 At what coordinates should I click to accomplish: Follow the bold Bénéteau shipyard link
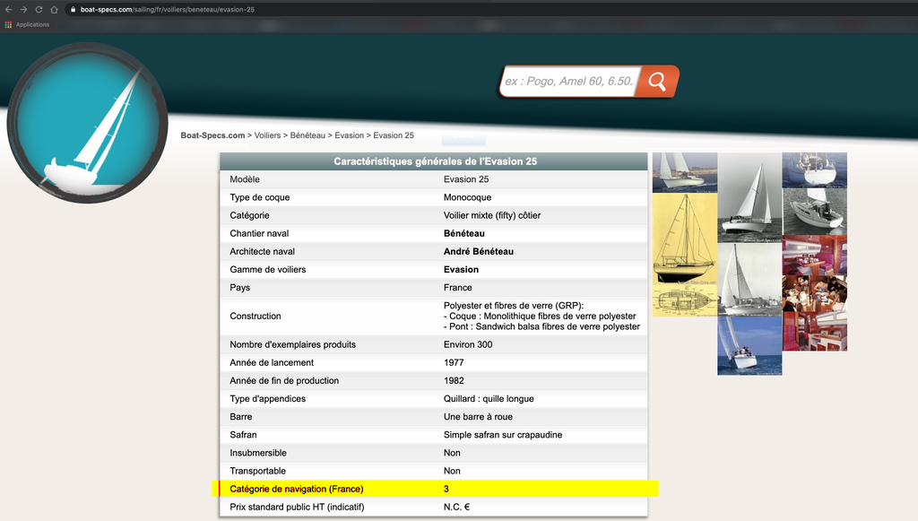[x=464, y=233]
